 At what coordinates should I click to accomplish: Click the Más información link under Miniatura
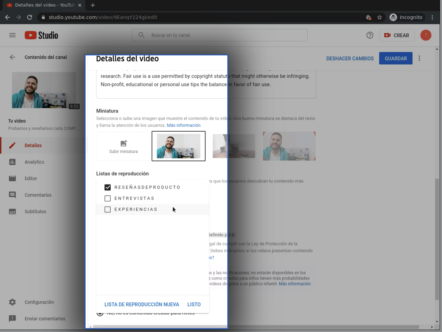point(183,125)
